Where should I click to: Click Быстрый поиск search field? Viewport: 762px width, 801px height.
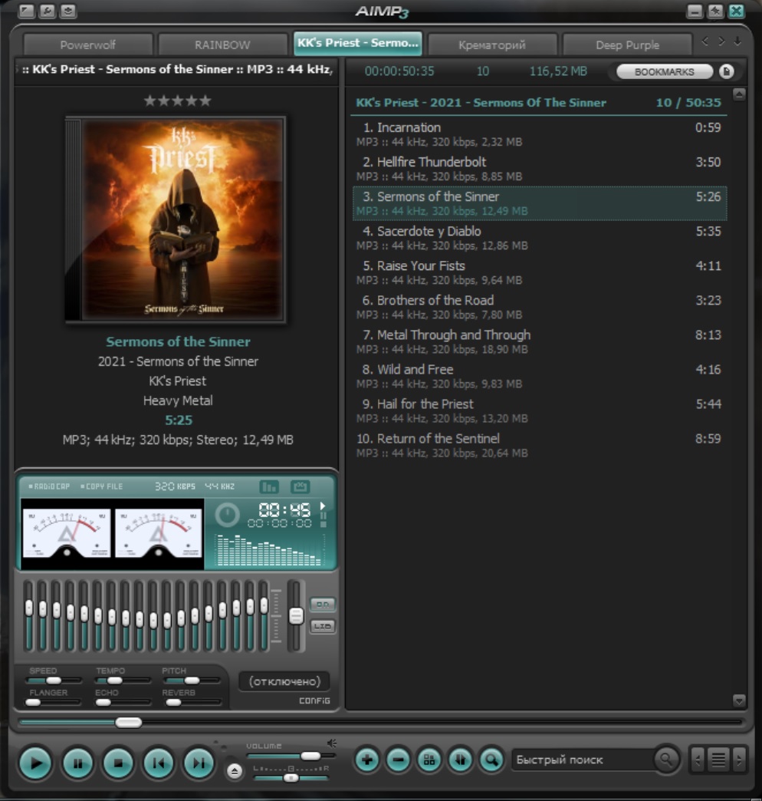(582, 760)
